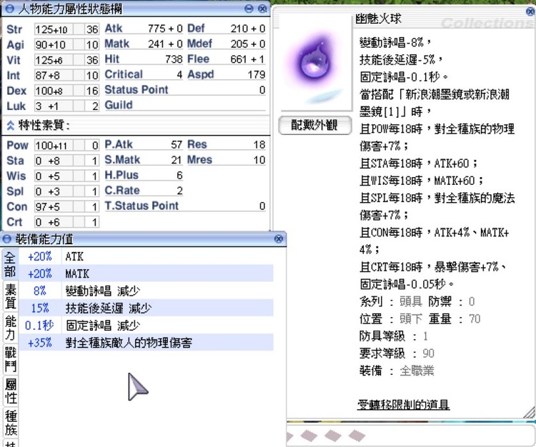Click the Spl value field 0+3

click(x=54, y=191)
